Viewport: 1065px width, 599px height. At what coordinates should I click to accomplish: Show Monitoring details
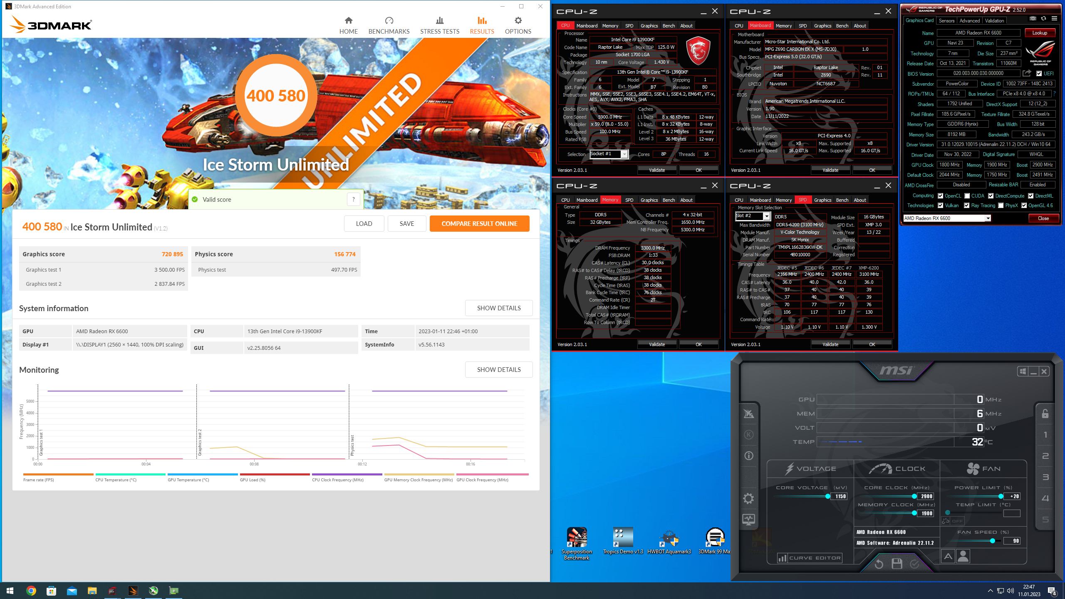point(498,369)
